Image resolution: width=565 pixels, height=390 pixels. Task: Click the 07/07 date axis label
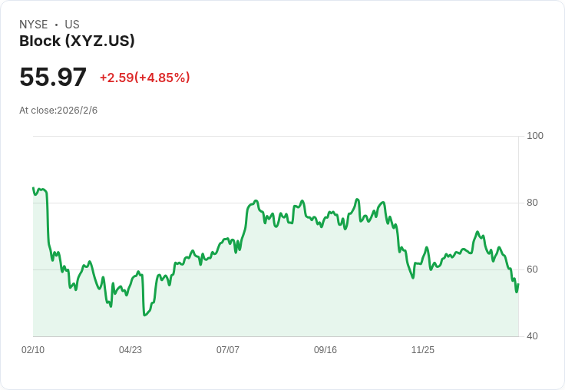coord(228,350)
